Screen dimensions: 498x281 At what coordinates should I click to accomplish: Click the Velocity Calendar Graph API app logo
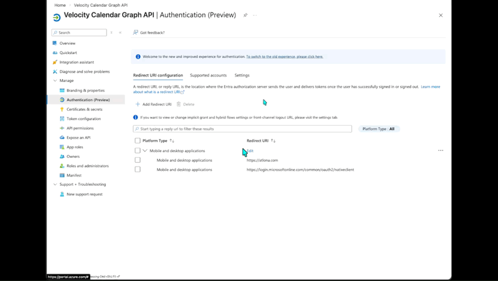57,17
